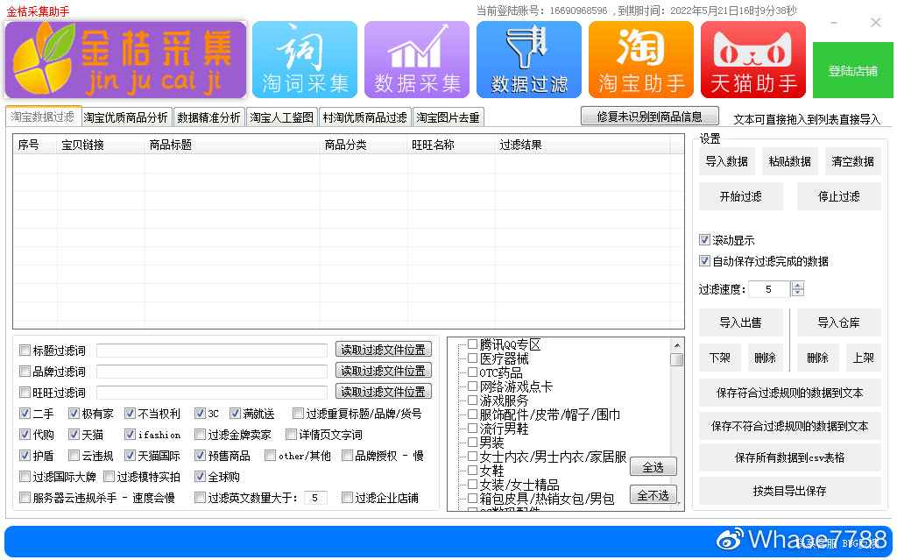The image size is (897, 560).
Task: Toggle 自动保存过滤完成的数据 option
Action: tap(704, 259)
